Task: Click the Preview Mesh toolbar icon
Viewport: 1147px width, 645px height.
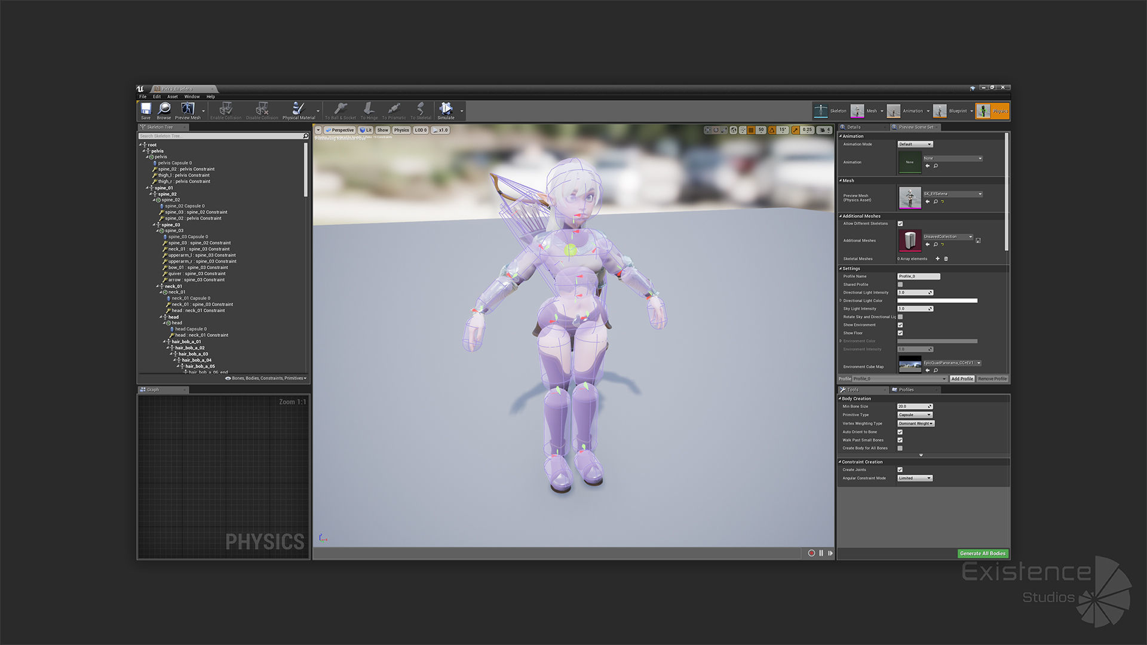Action: (188, 109)
